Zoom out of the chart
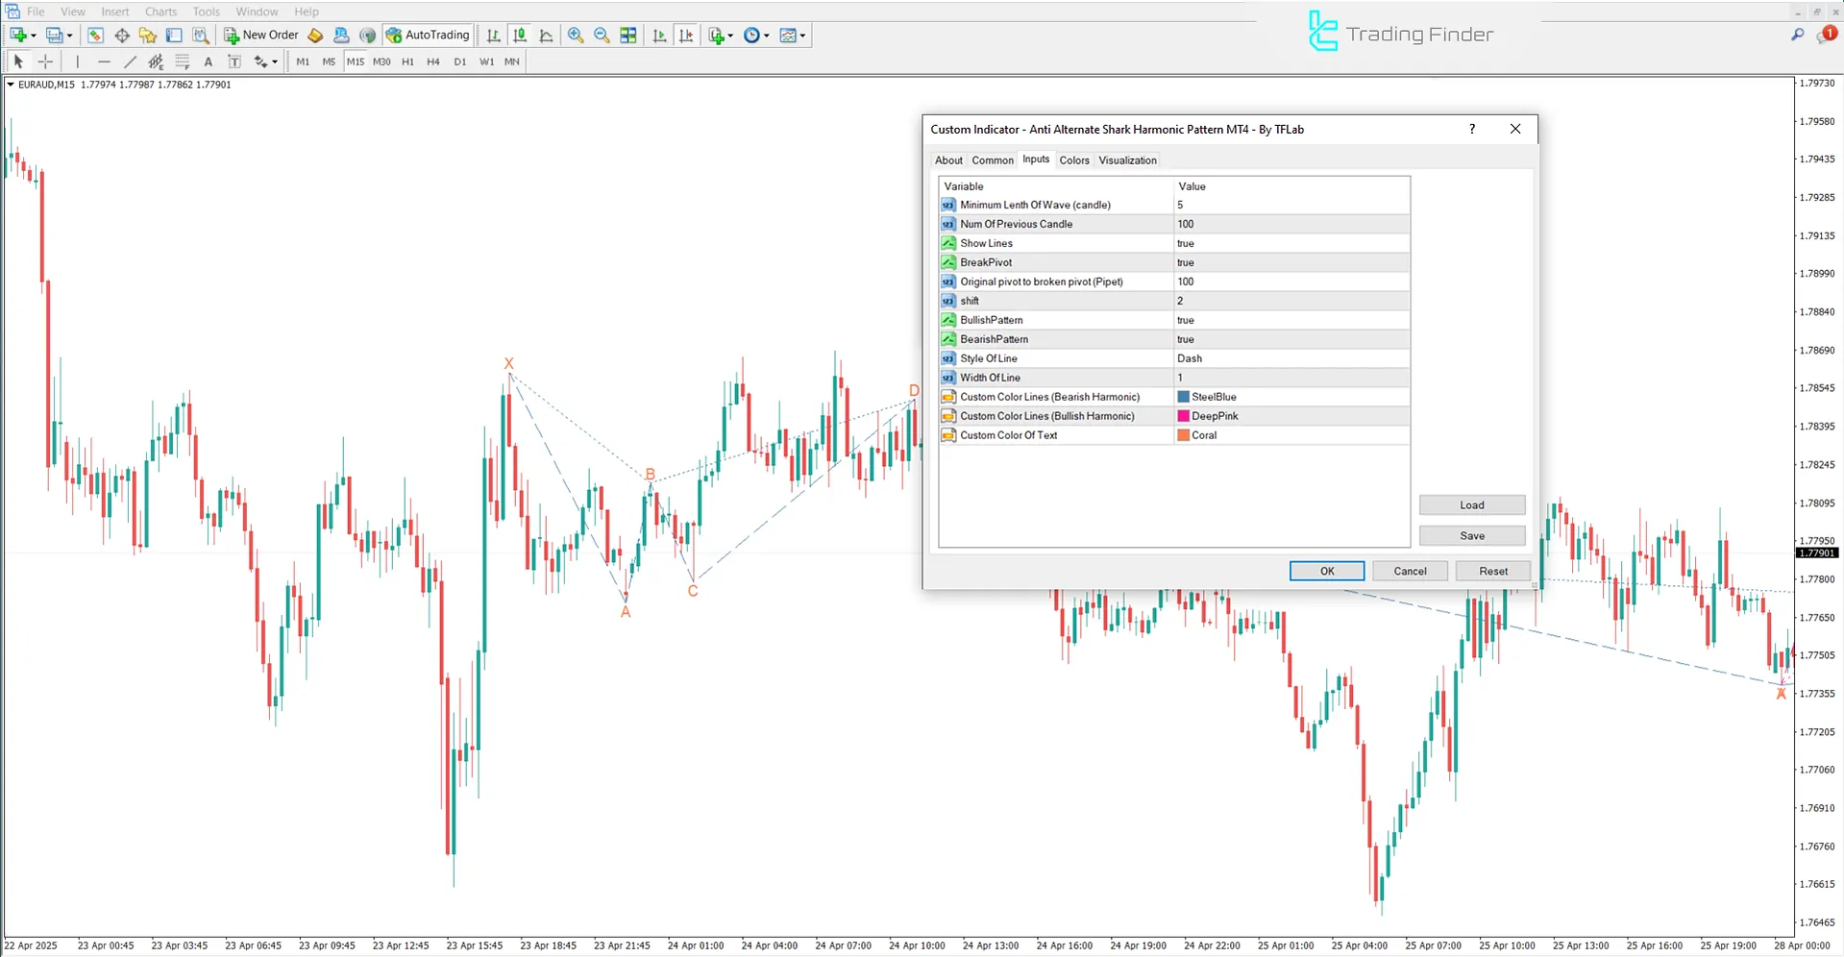The image size is (1844, 957). click(602, 36)
